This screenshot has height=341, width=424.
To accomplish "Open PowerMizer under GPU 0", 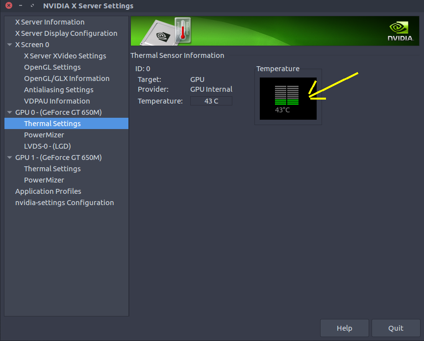I will [44, 135].
